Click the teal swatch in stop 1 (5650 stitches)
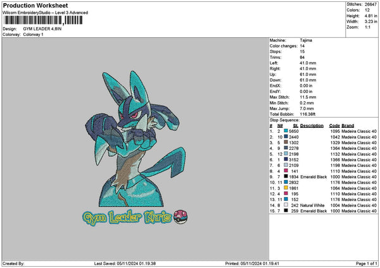 [286, 131]
